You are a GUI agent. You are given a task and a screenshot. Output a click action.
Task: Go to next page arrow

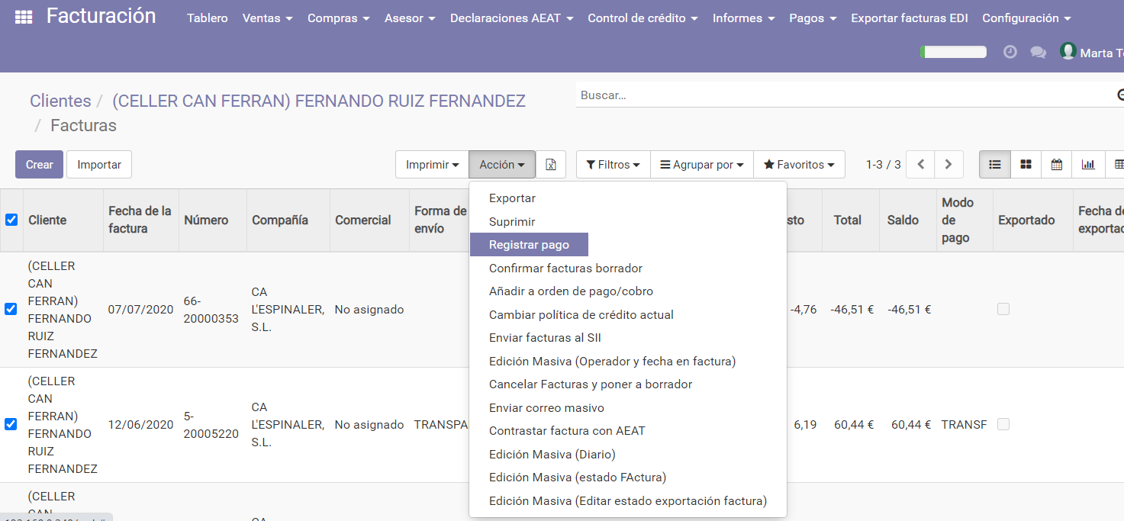pos(948,165)
